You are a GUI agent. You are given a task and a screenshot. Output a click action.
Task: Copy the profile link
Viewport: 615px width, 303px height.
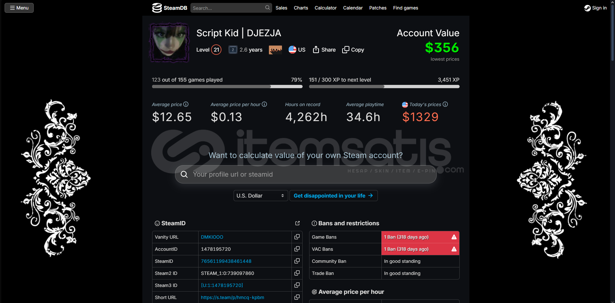coord(353,50)
